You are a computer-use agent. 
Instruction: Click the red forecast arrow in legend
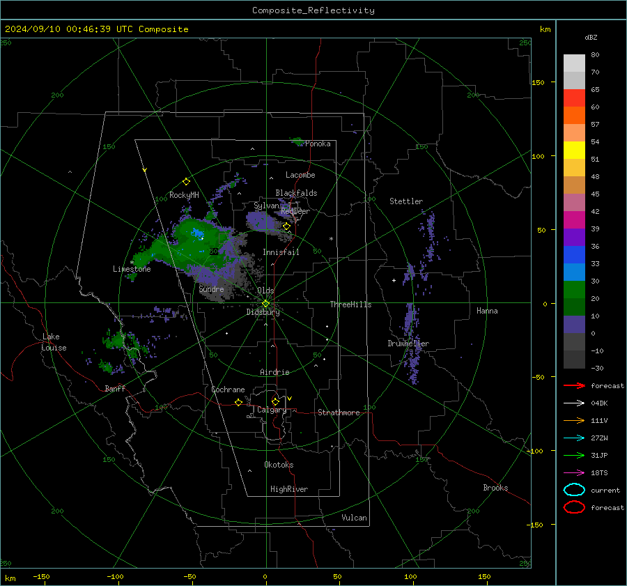point(574,385)
